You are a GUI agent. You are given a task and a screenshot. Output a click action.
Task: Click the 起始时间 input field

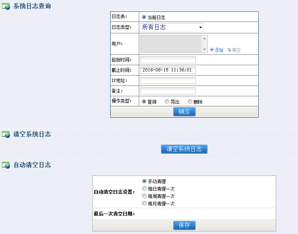click(168, 60)
